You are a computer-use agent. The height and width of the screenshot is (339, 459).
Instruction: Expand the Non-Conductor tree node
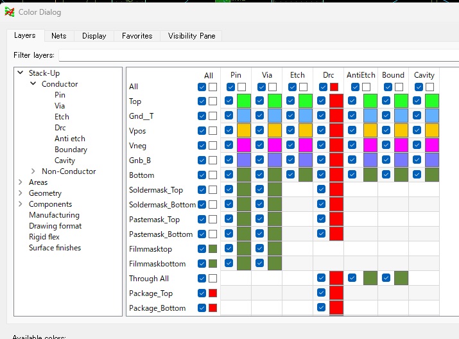click(33, 171)
